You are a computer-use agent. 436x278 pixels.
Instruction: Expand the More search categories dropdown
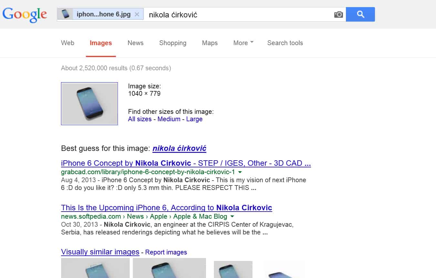[243, 43]
